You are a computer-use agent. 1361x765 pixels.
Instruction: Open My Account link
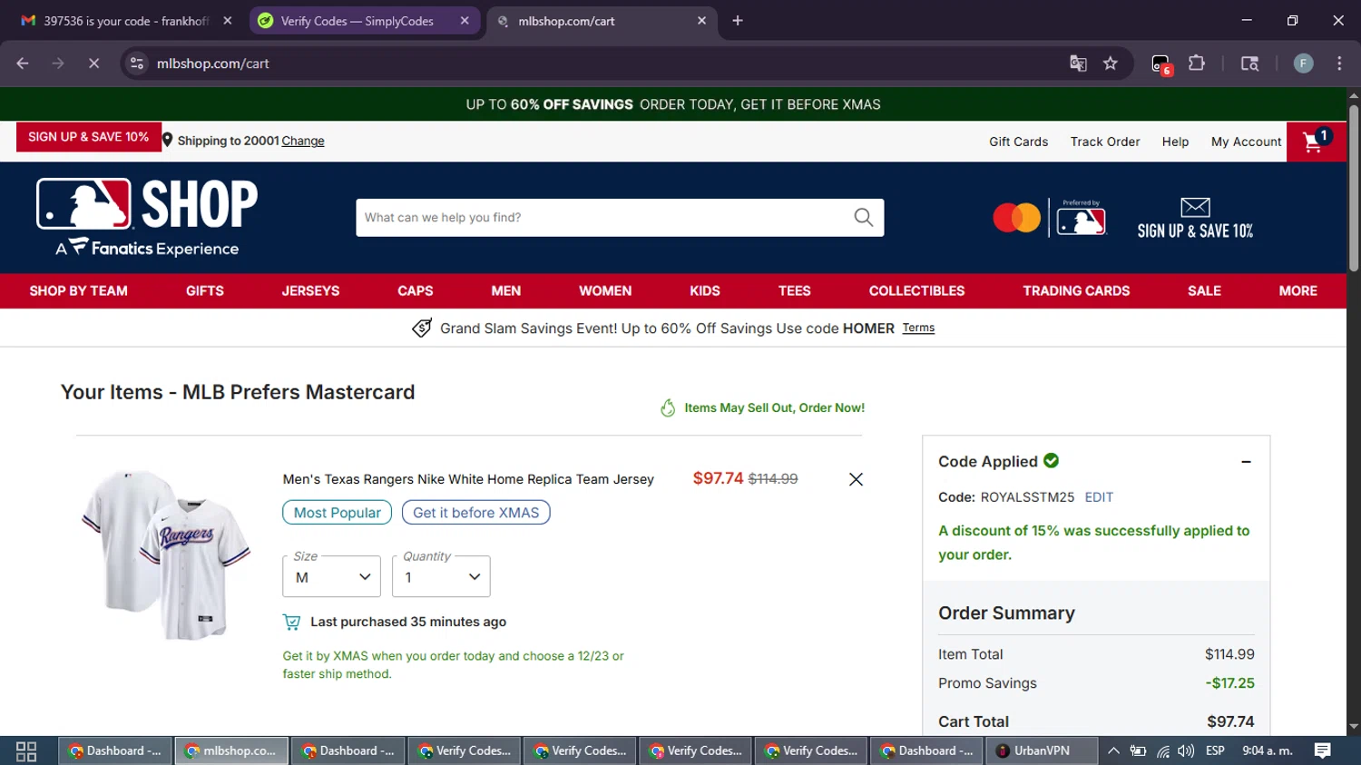[1246, 142]
